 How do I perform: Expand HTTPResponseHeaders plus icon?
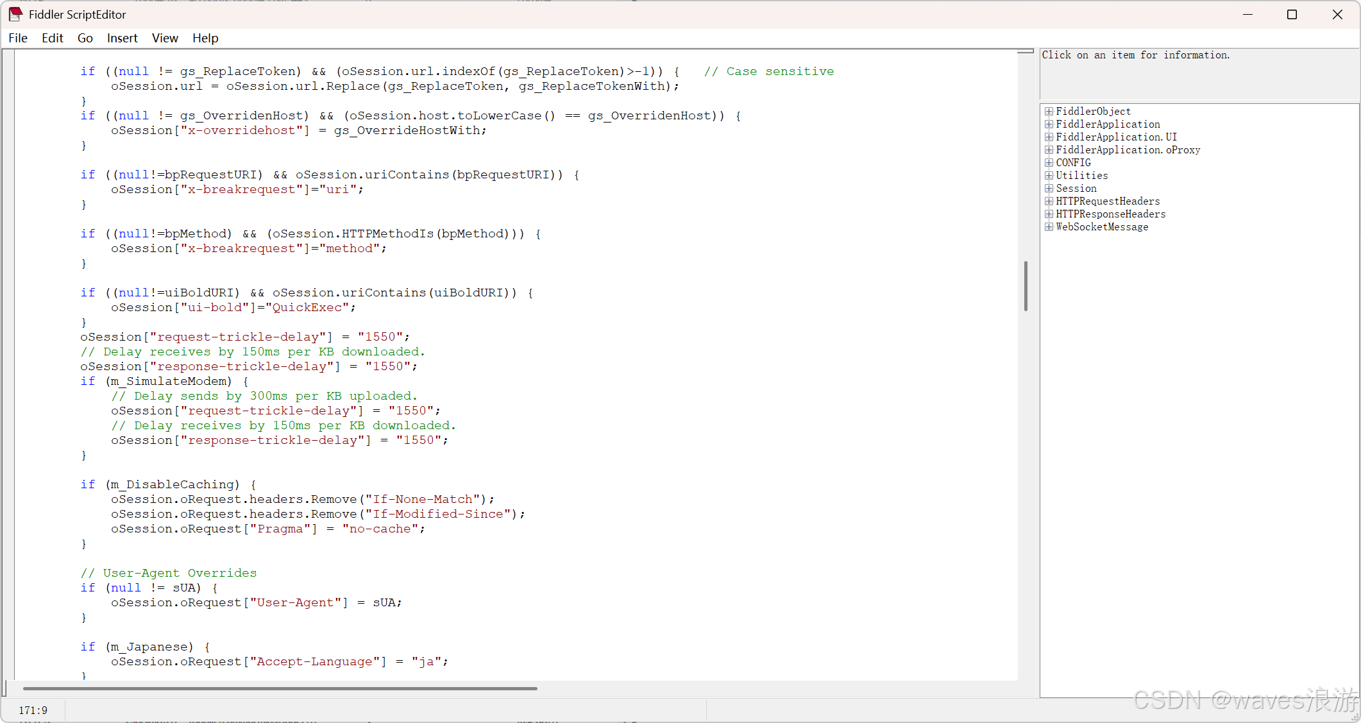pos(1049,214)
